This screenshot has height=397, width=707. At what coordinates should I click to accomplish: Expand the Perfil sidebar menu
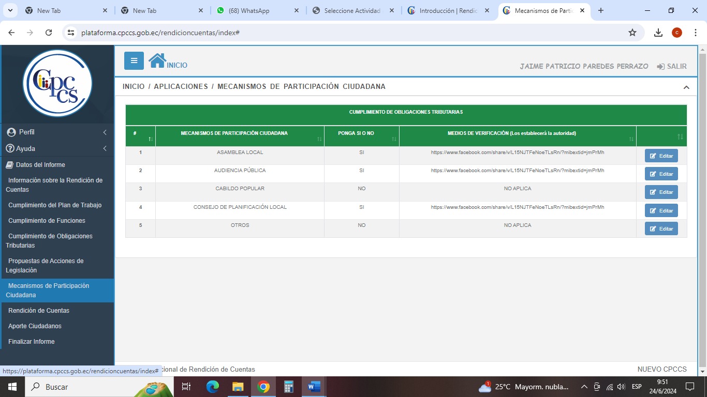(57, 132)
